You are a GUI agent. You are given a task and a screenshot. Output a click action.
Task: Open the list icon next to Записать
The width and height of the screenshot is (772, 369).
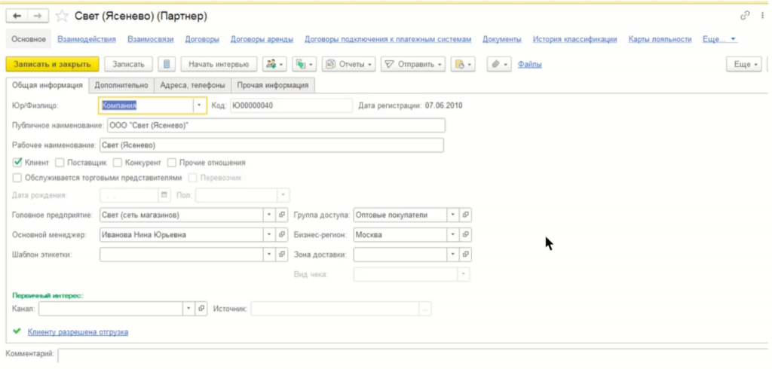[167, 64]
